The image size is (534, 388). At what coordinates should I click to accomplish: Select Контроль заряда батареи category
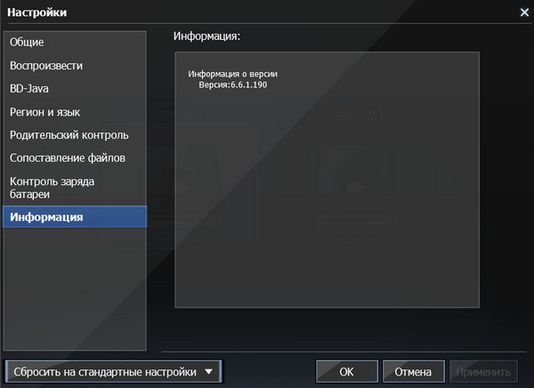(75, 188)
